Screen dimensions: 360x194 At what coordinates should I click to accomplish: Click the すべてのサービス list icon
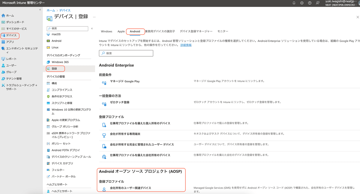(x=3, y=29)
